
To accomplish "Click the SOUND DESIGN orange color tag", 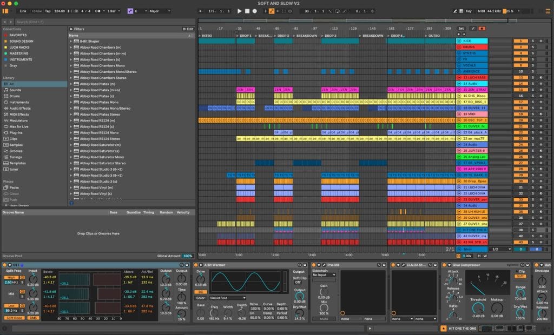I will 5,41.
